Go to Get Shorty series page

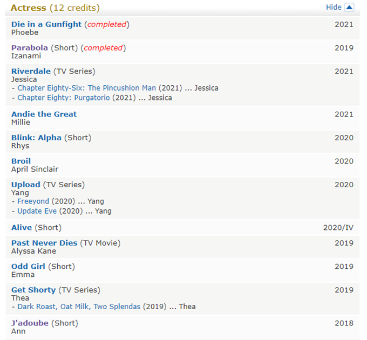click(33, 290)
